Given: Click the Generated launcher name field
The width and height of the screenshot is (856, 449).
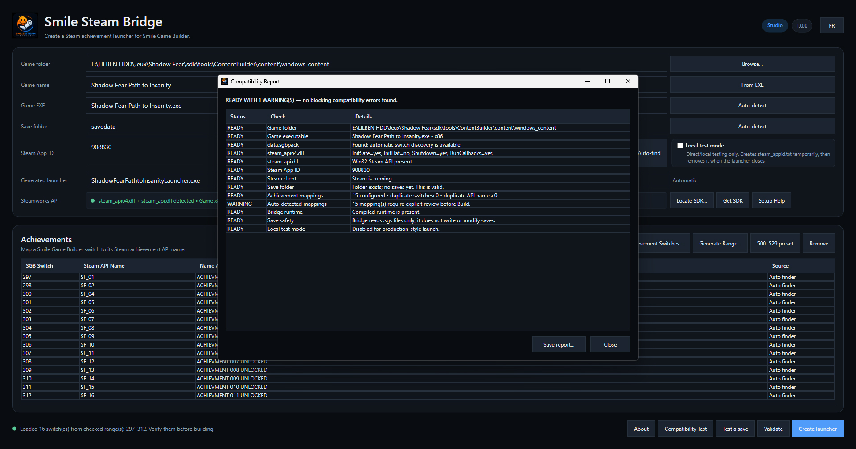Looking at the screenshot, I should click(152, 180).
